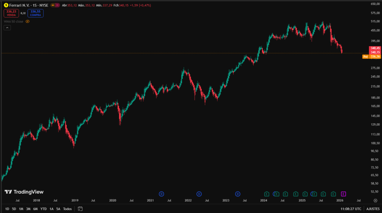Open axis settings via the gear icon
The width and height of the screenshot is (382, 213).
[375, 201]
